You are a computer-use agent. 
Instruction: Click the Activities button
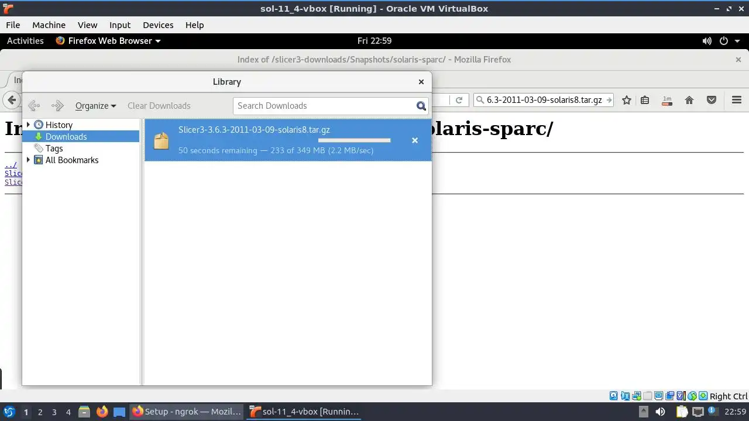(25, 41)
